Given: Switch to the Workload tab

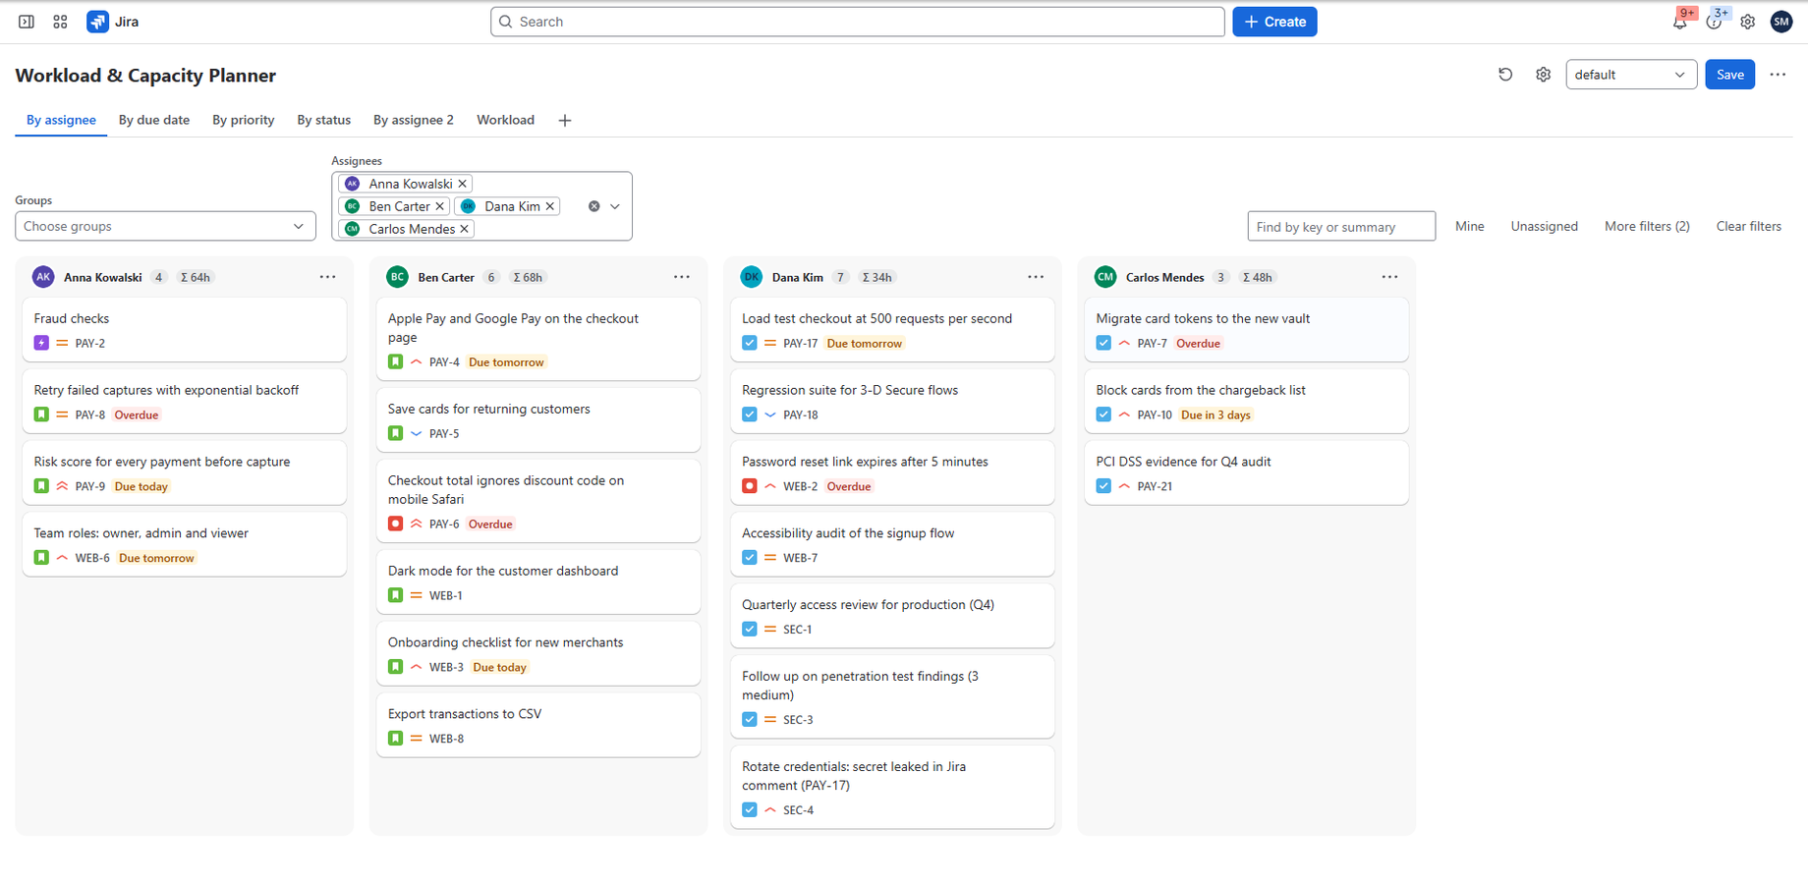Looking at the screenshot, I should pos(505,120).
